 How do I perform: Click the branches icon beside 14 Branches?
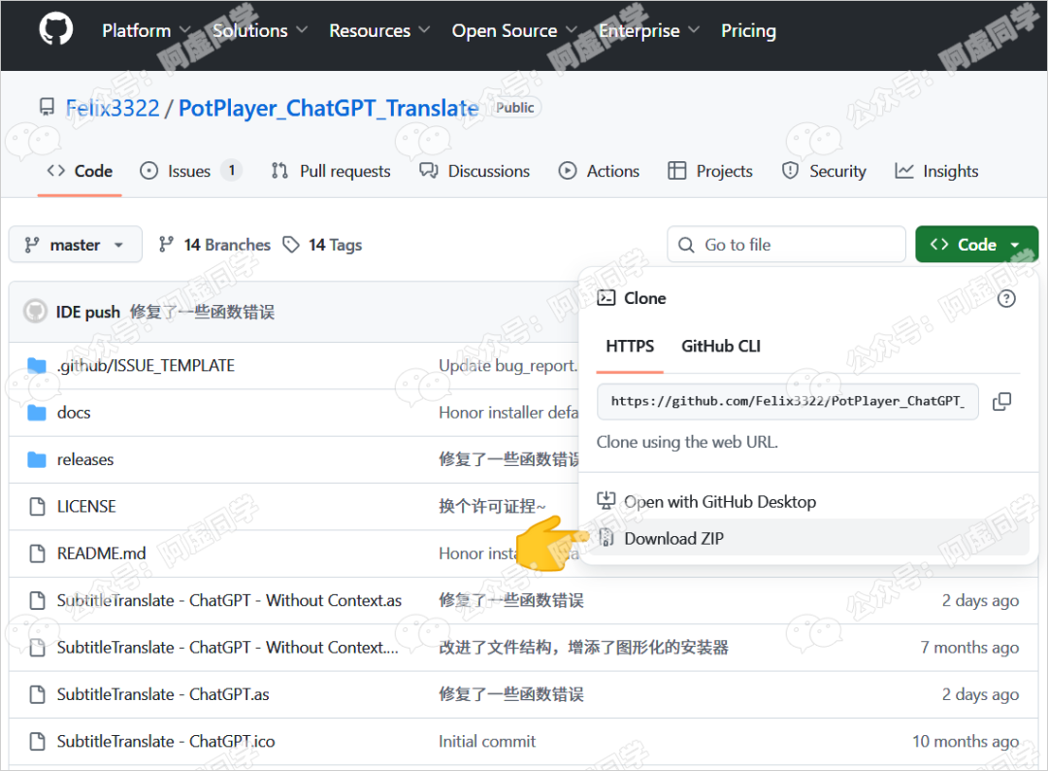click(x=167, y=245)
